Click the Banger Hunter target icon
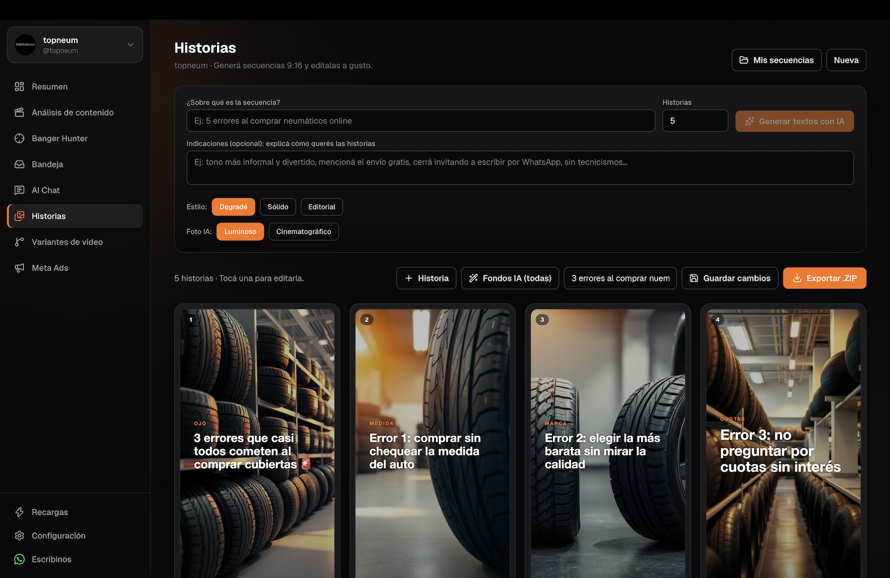 19,139
